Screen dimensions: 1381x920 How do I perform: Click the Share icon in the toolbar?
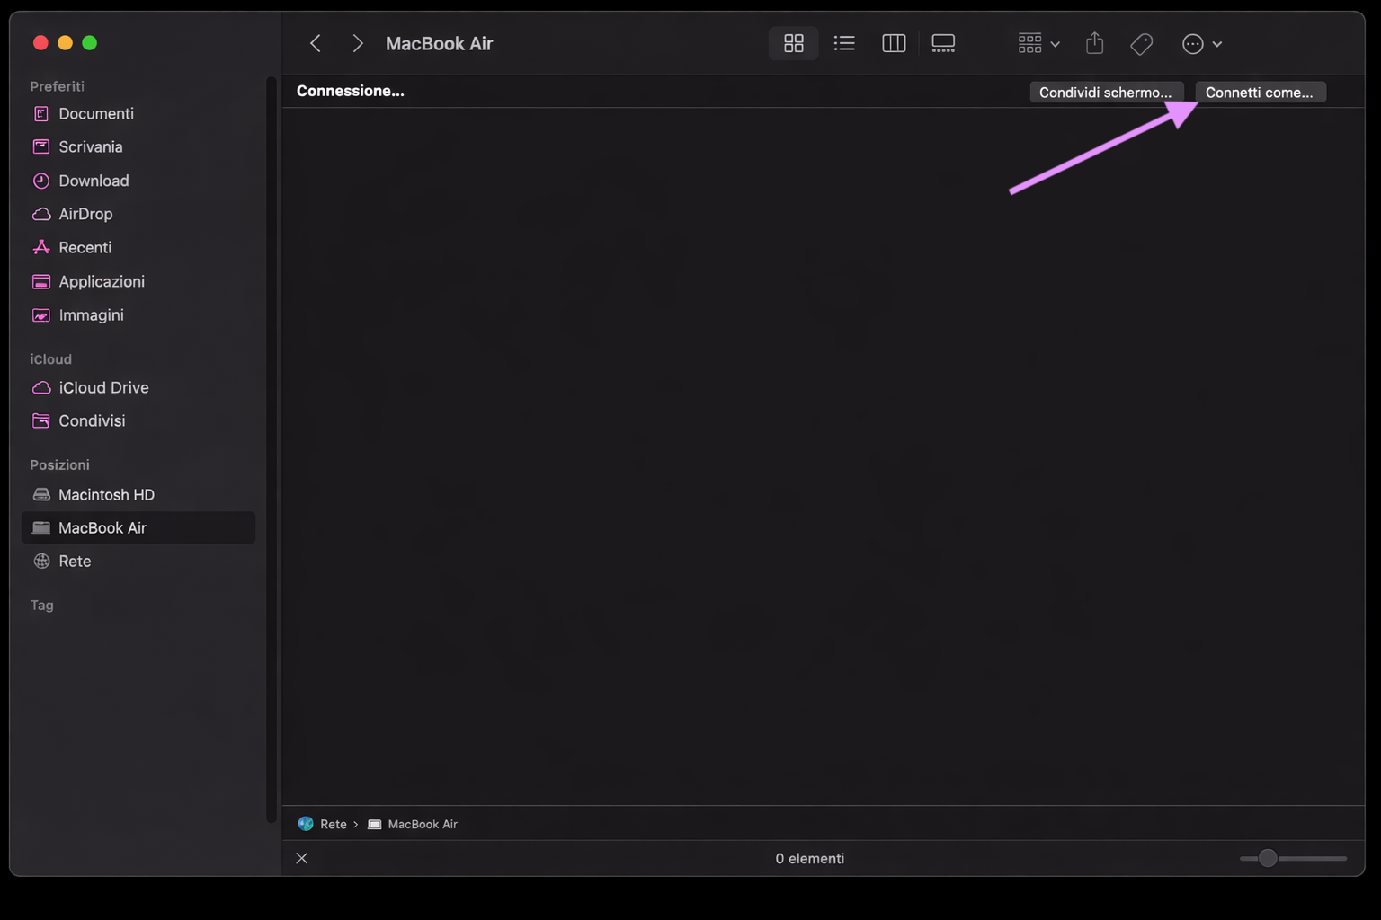click(1094, 42)
